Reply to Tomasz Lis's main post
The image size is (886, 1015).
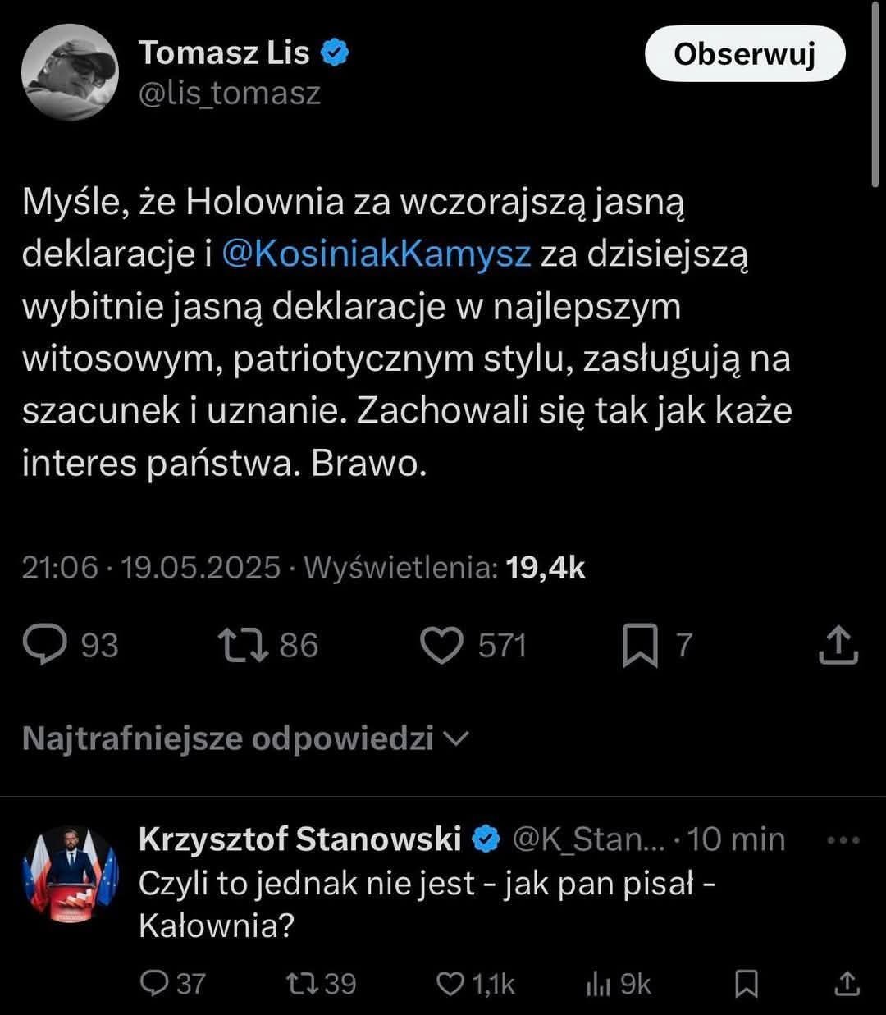pyautogui.click(x=46, y=646)
